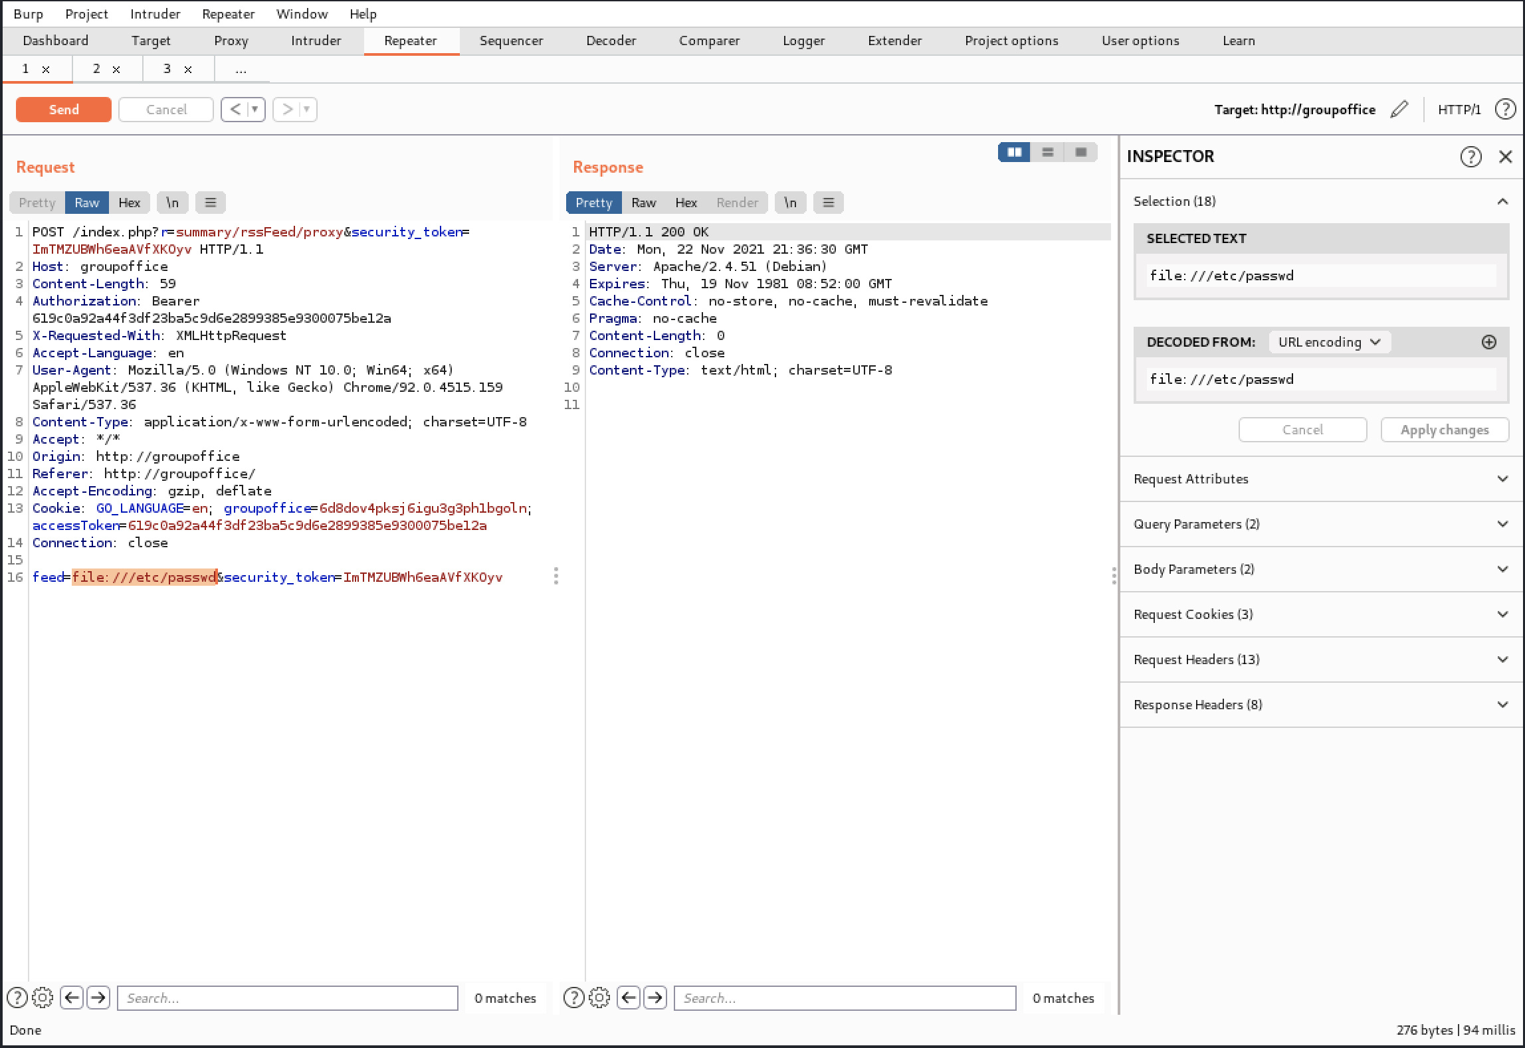The image size is (1525, 1048).
Task: Toggle request non-printable characters \n button
Action: (173, 203)
